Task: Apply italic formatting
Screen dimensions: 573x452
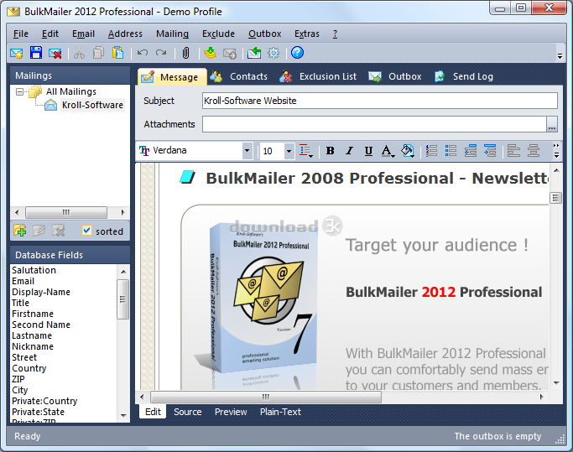Action: [x=349, y=151]
